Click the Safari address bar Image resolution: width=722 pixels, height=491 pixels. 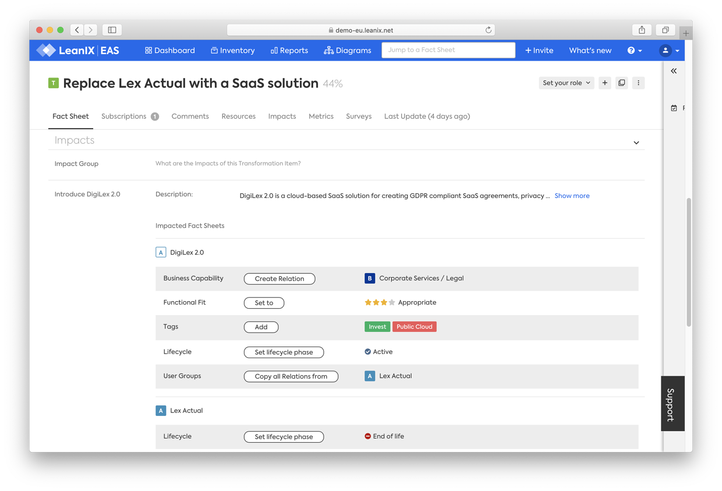click(x=361, y=30)
